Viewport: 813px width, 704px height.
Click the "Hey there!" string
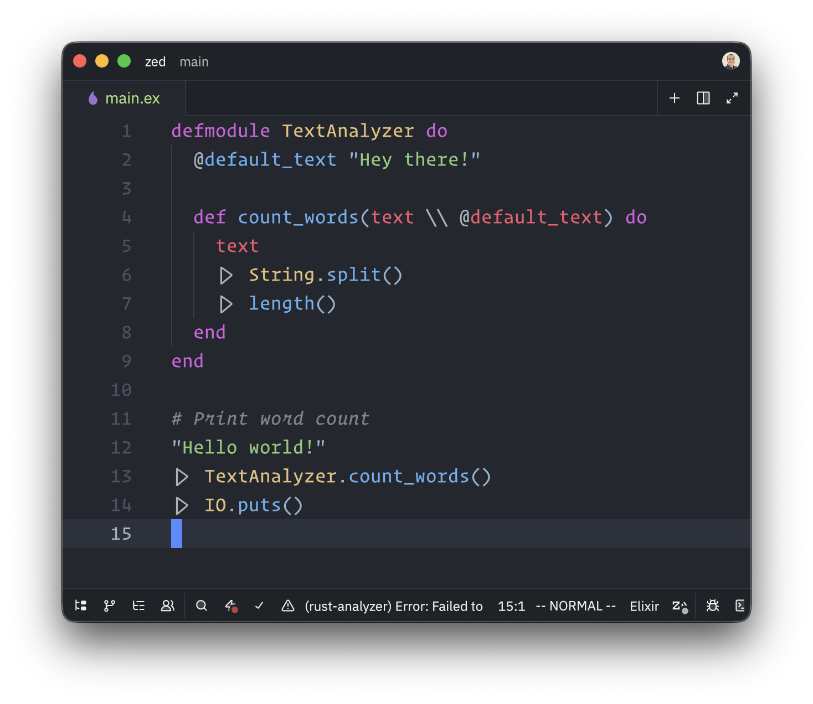(414, 159)
